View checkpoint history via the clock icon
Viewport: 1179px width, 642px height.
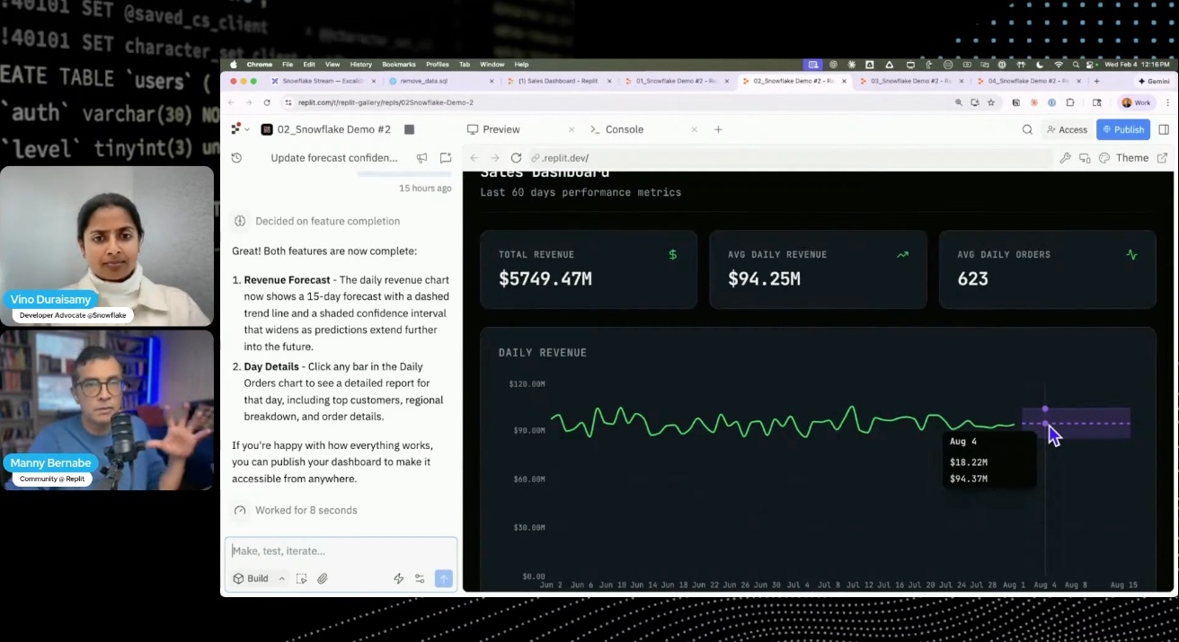235,157
